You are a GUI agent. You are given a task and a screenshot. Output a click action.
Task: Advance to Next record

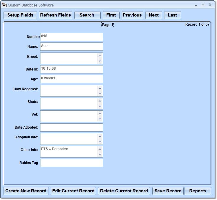154,15
